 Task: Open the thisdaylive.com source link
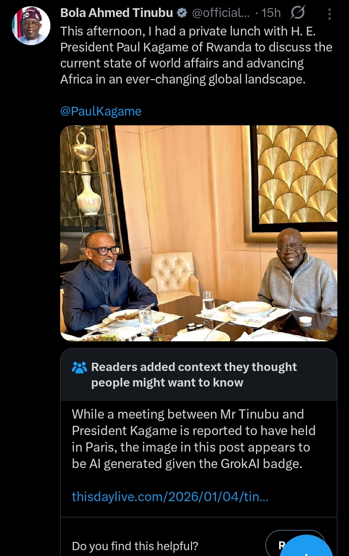(x=170, y=496)
